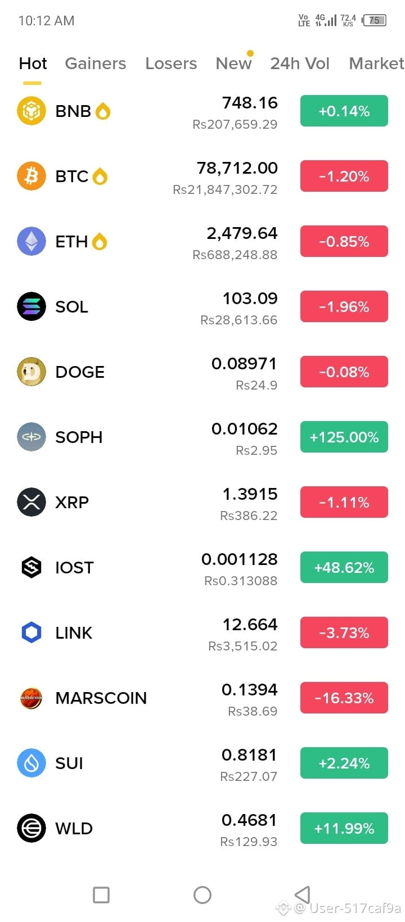Image resolution: width=405 pixels, height=922 pixels.
Task: Switch to the 24h Vol tab
Action: (x=300, y=64)
